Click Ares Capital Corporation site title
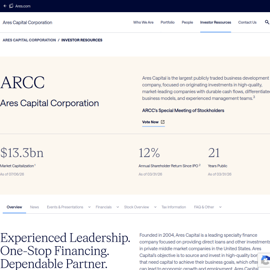This screenshot has height=270, width=270. click(27, 22)
